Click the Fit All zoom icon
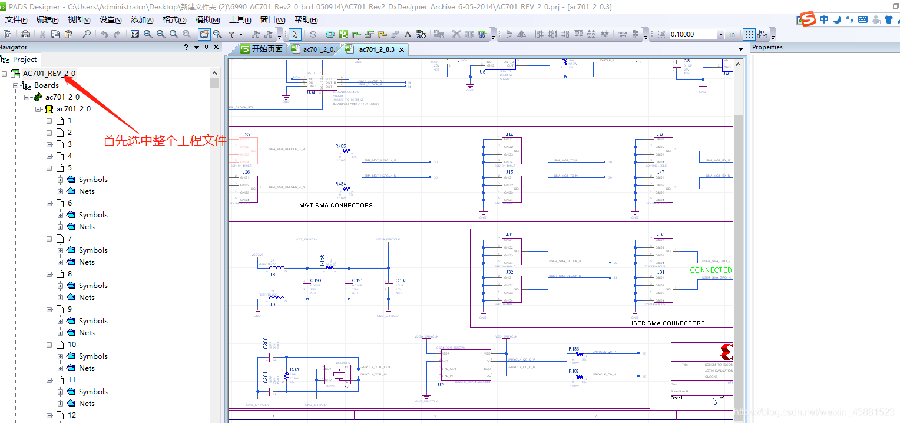 click(x=135, y=34)
